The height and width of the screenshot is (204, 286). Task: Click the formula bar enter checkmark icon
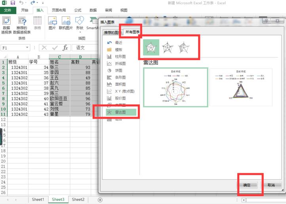click(55, 48)
